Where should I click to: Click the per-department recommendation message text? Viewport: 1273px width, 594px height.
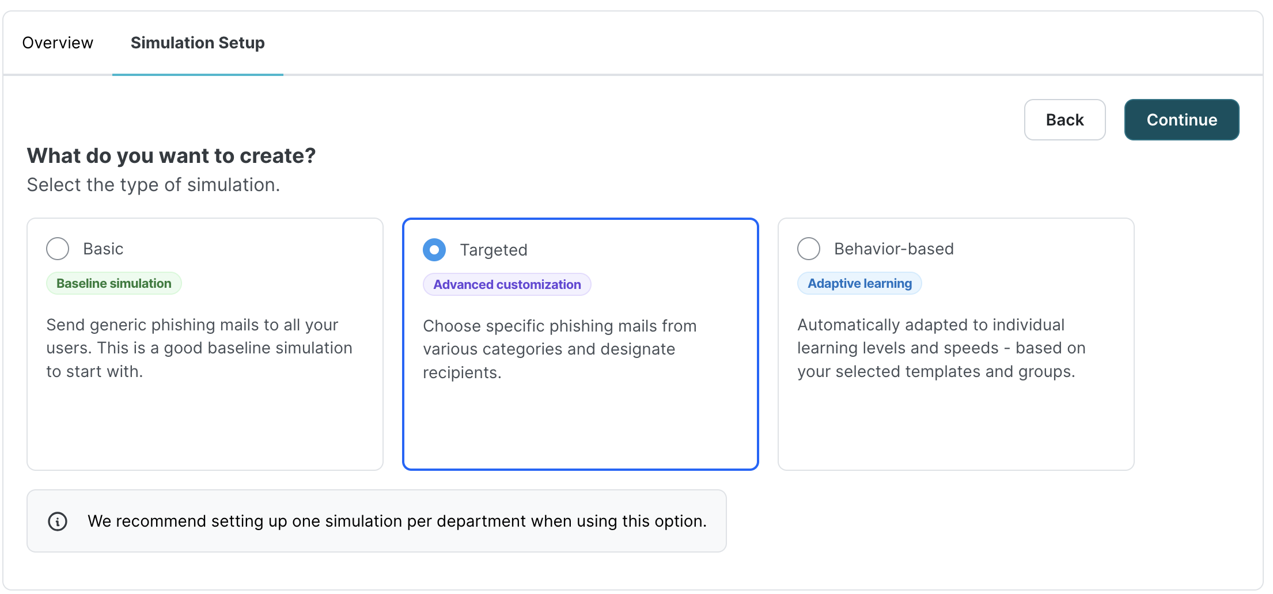point(397,521)
